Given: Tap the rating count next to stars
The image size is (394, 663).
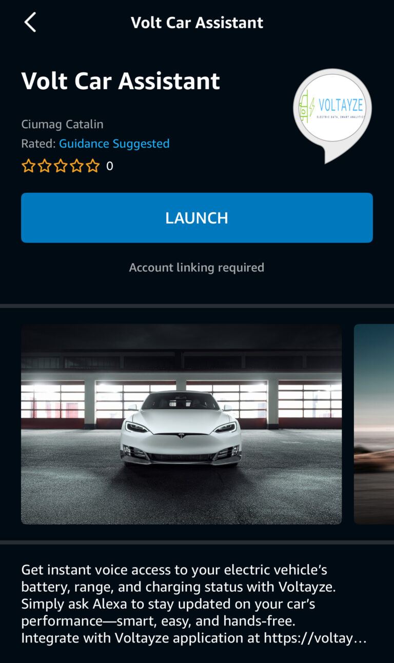Looking at the screenshot, I should coord(109,166).
